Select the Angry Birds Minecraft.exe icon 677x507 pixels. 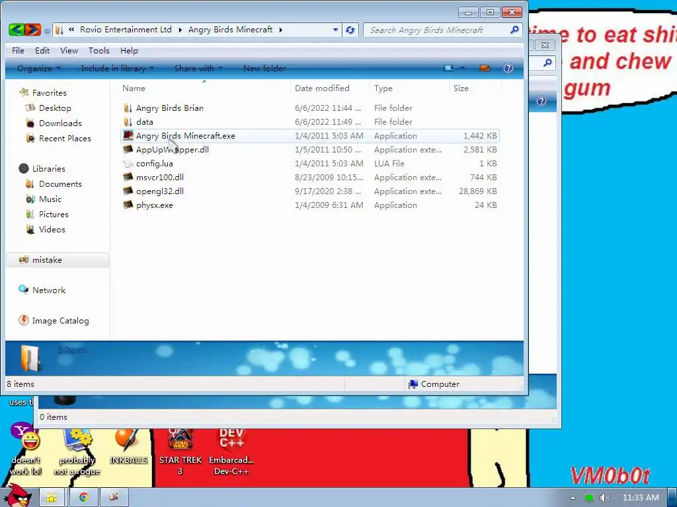[x=128, y=135]
